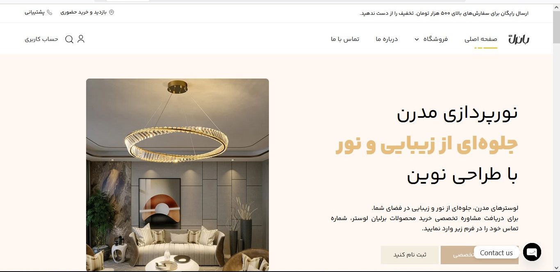Open the درباره ما page

(387, 39)
